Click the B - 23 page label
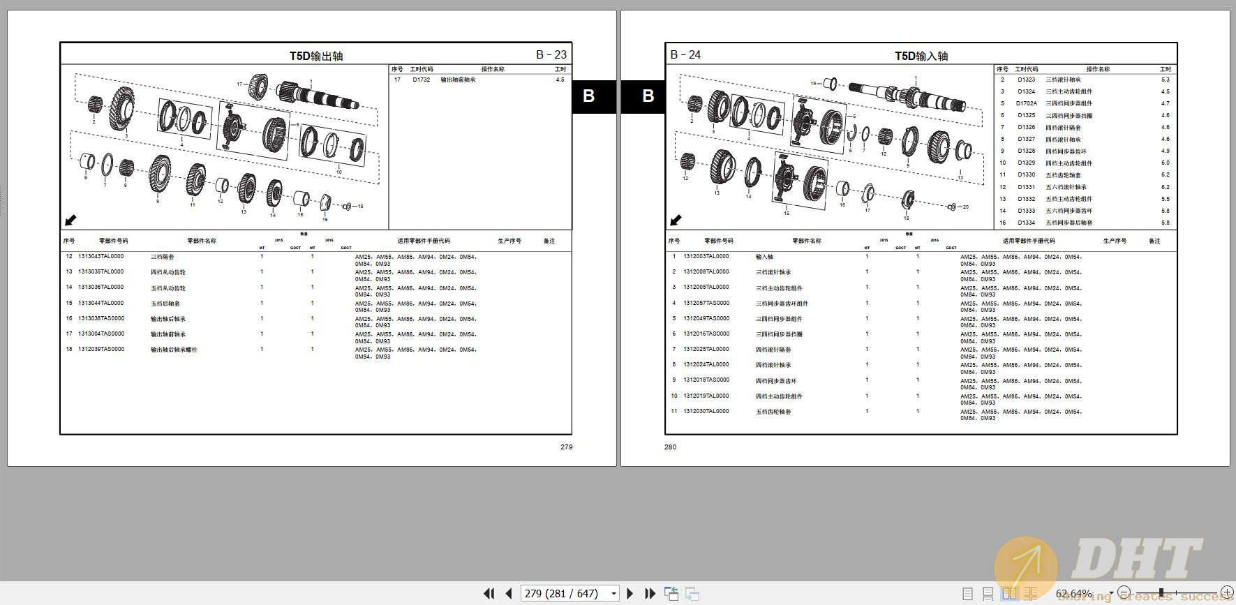 coord(551,54)
